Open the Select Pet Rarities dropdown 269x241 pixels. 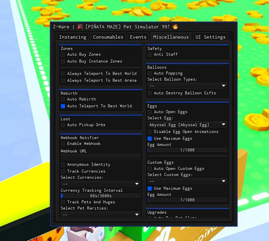(101, 215)
